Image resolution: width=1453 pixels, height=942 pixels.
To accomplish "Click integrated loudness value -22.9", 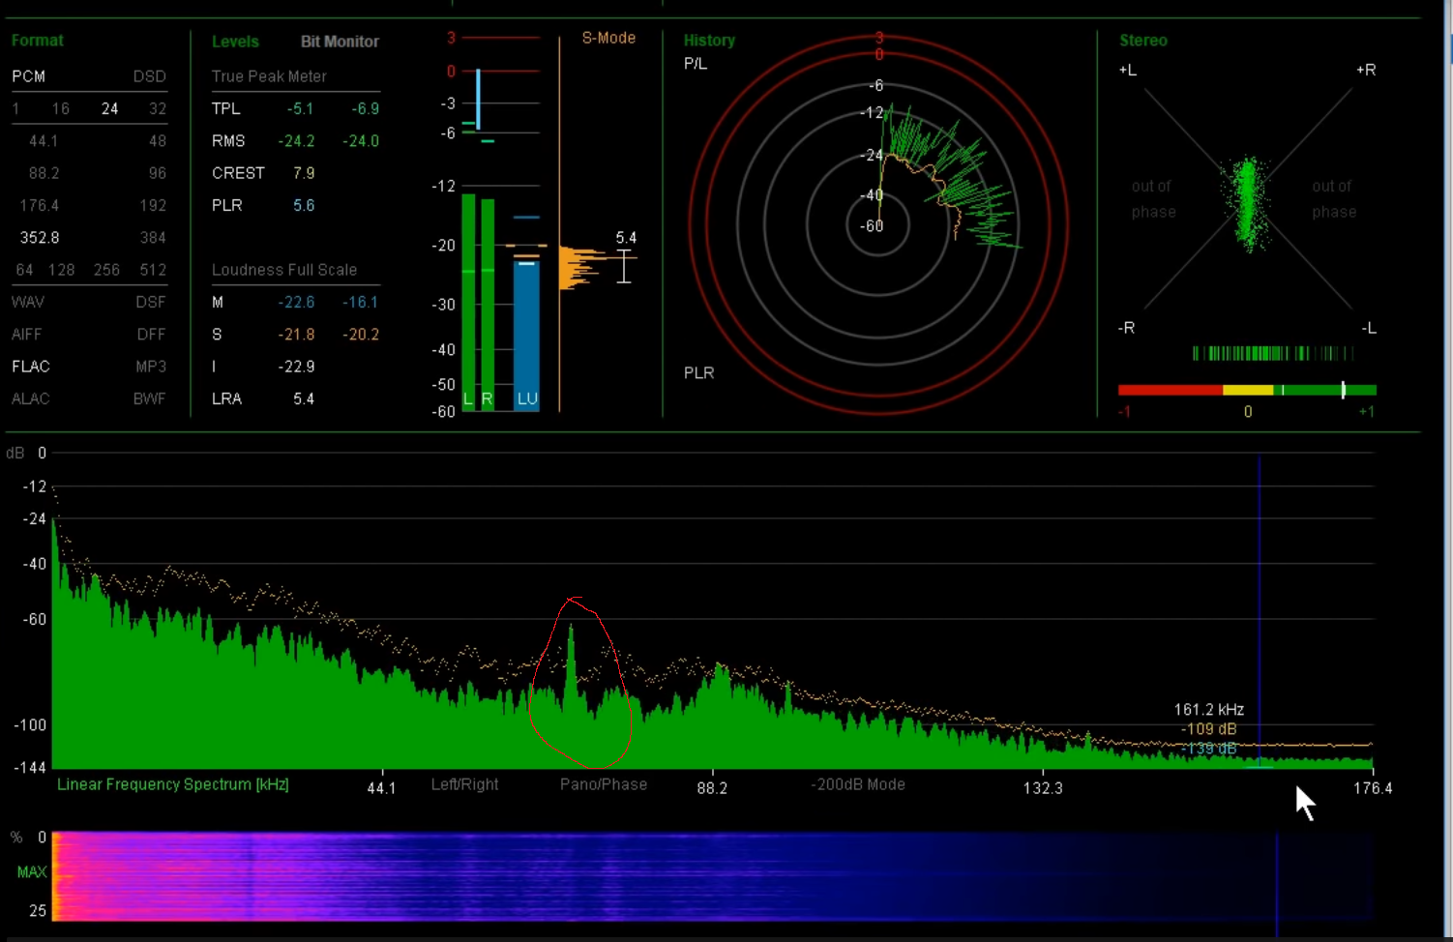I will point(296,367).
